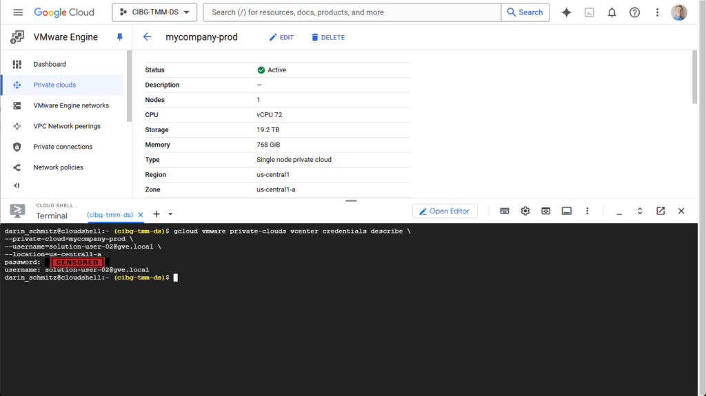Click the session info screen icon
Viewport: 706px width, 396px height.
[x=567, y=211]
